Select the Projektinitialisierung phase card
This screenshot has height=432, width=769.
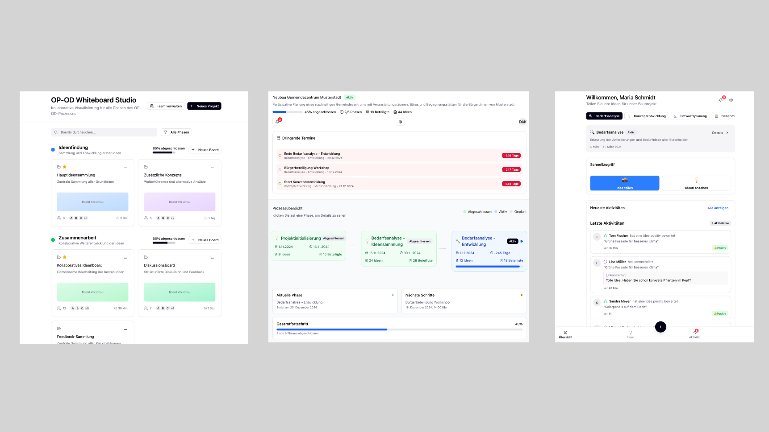(309, 246)
